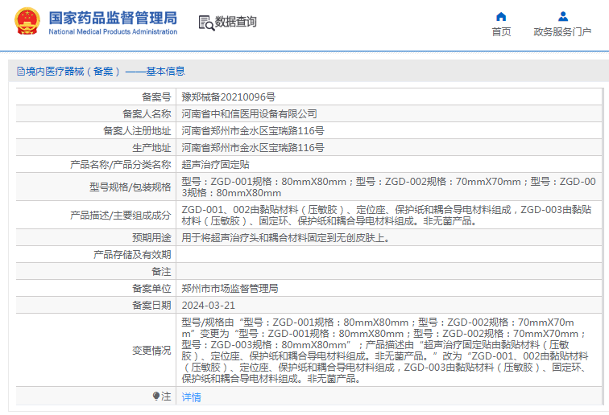
Task: Click the 境内医疗器械（备案）——基本信息 header
Action: [105, 72]
